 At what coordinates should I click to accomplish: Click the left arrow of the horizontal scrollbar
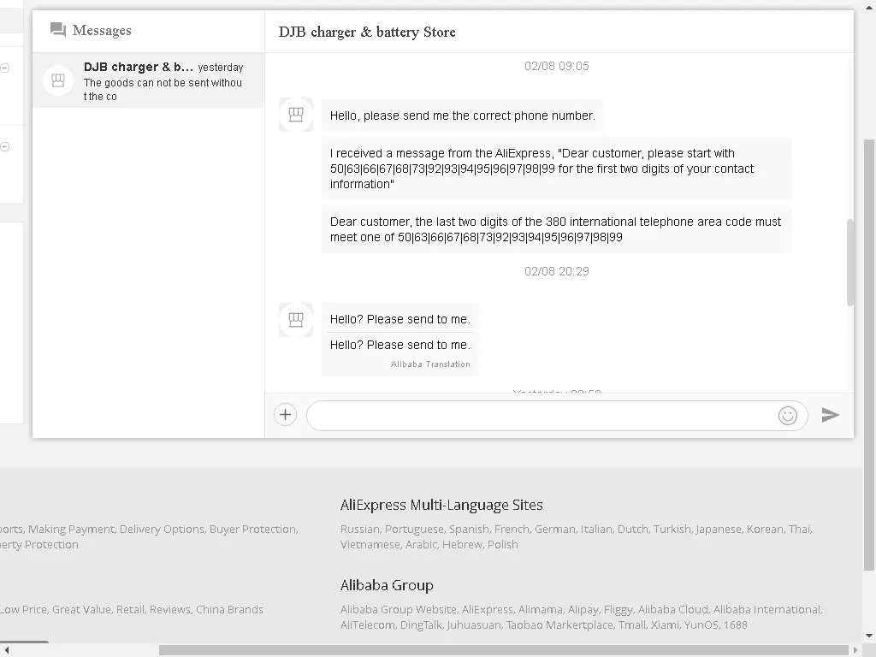click(x=6, y=650)
